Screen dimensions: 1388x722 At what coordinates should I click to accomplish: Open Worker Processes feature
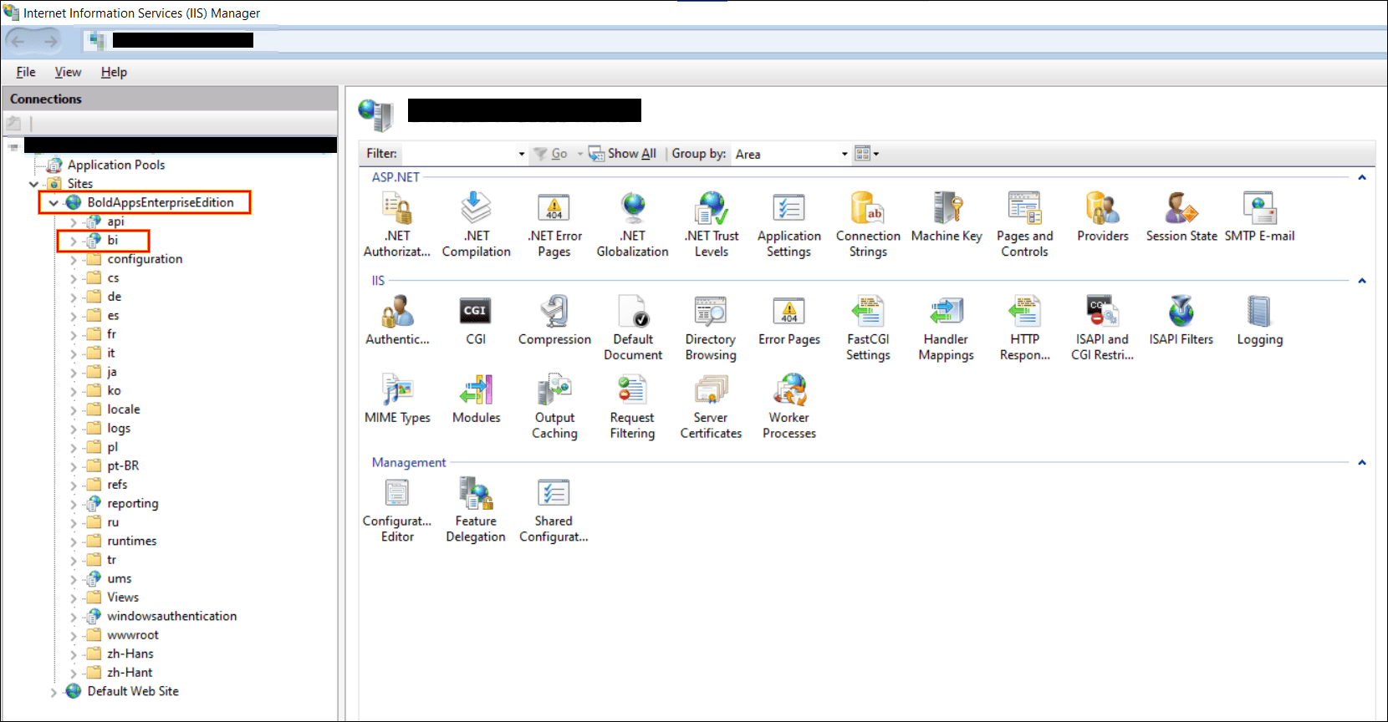pyautogui.click(x=789, y=406)
